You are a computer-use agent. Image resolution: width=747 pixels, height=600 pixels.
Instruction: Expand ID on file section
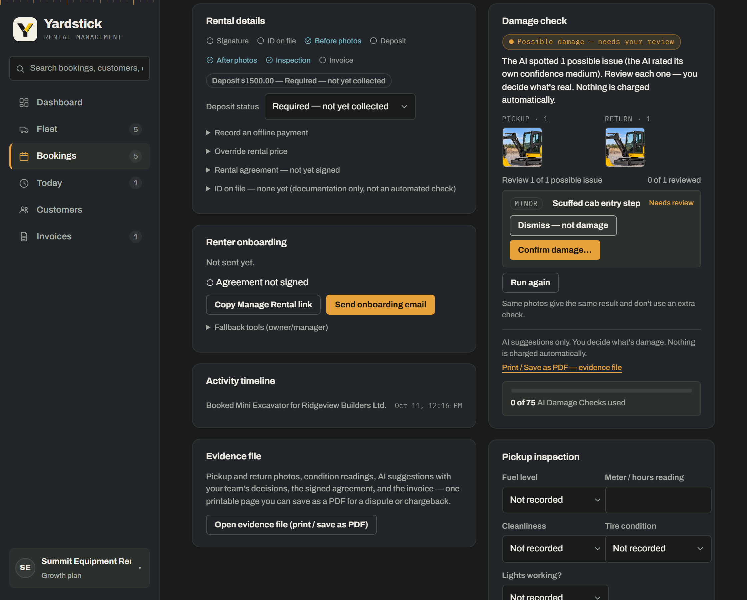[331, 189]
